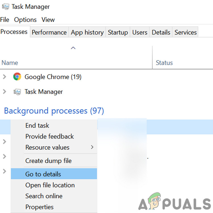Choose End task from context menu
Viewport: 213px width, 213px height.
pyautogui.click(x=37, y=126)
